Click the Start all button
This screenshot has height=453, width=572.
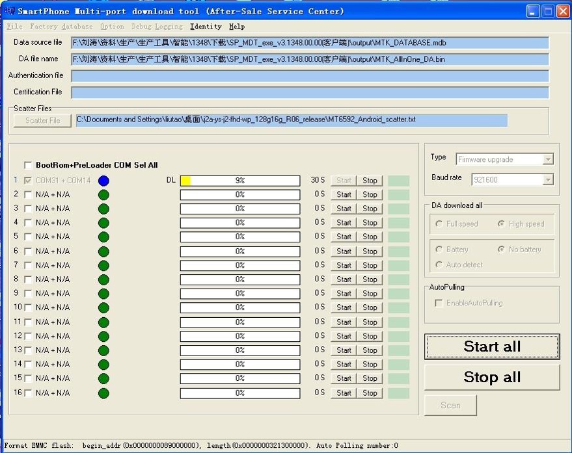coord(492,346)
